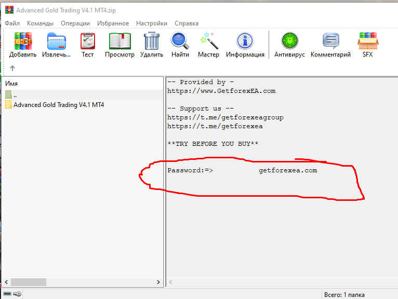Open the Файл menu
The height and width of the screenshot is (299, 398).
[x=12, y=23]
